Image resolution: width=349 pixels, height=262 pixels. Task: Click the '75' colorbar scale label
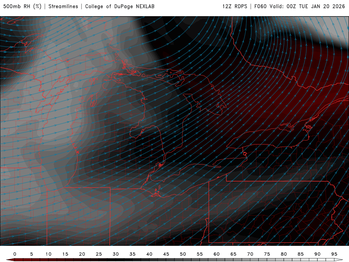click(267, 254)
